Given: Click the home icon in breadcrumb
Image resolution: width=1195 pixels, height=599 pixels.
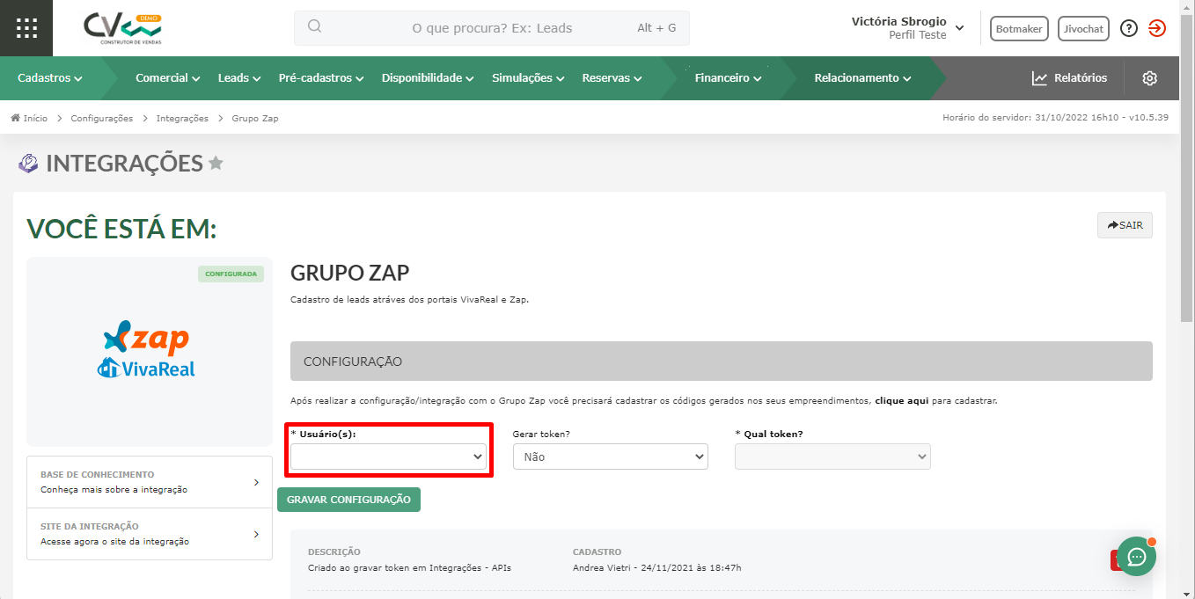Looking at the screenshot, I should (x=15, y=118).
